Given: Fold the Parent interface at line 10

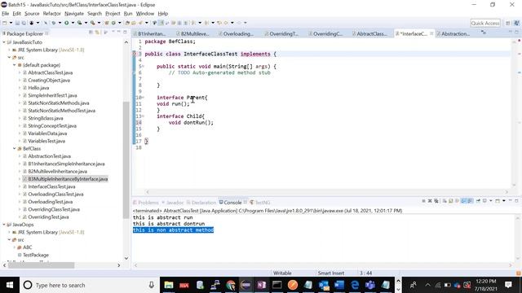Looking at the screenshot, I should 143,98.
